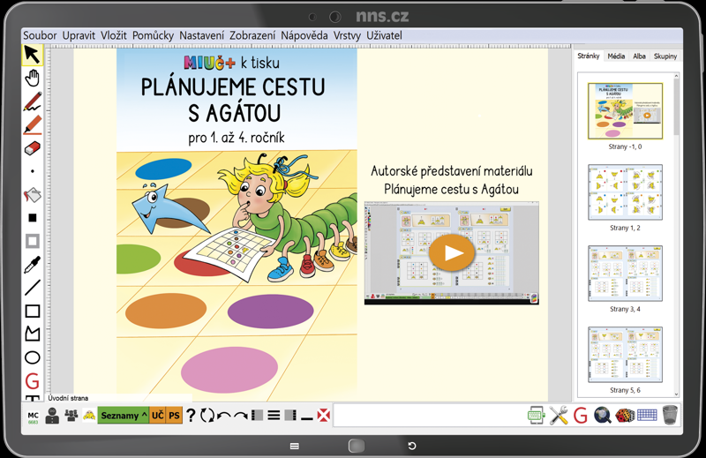This screenshot has height=458, width=706.
Task: Pick the red pen drawing tool
Action: pos(33,101)
